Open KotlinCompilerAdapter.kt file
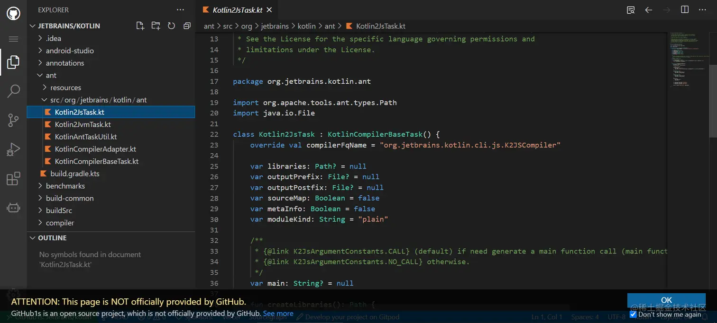 pos(95,149)
